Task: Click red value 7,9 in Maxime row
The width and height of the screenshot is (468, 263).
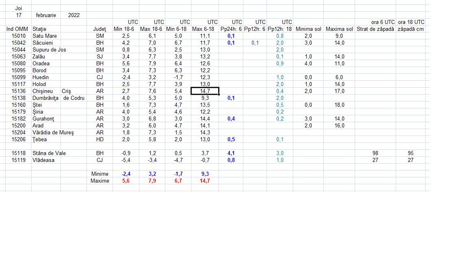Action: pyautogui.click(x=152, y=181)
